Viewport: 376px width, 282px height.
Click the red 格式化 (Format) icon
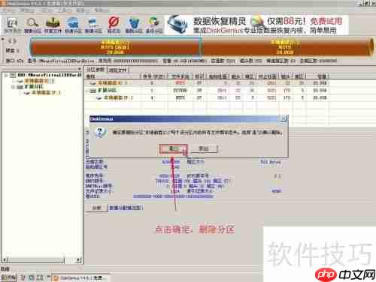point(114,25)
